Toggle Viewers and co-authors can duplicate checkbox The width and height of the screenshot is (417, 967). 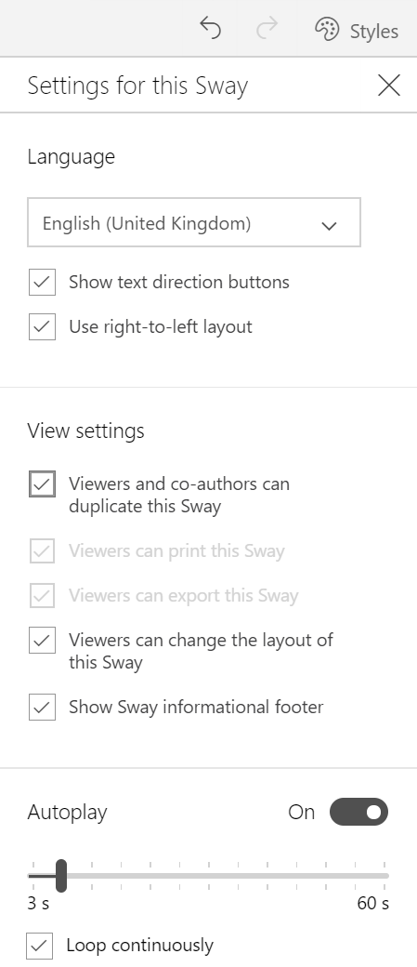click(x=42, y=484)
